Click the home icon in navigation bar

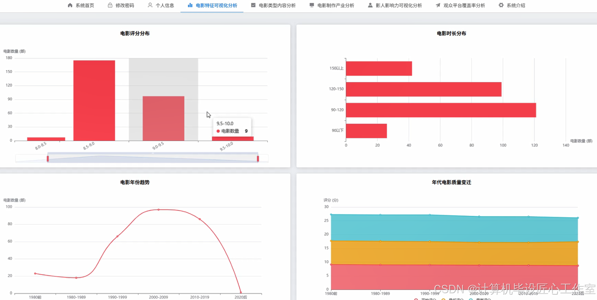(x=70, y=5)
